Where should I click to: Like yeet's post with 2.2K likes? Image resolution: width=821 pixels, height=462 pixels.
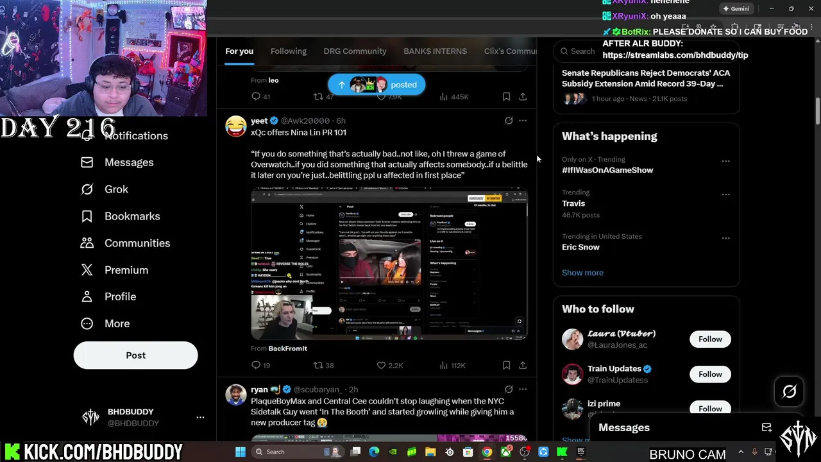(x=389, y=365)
